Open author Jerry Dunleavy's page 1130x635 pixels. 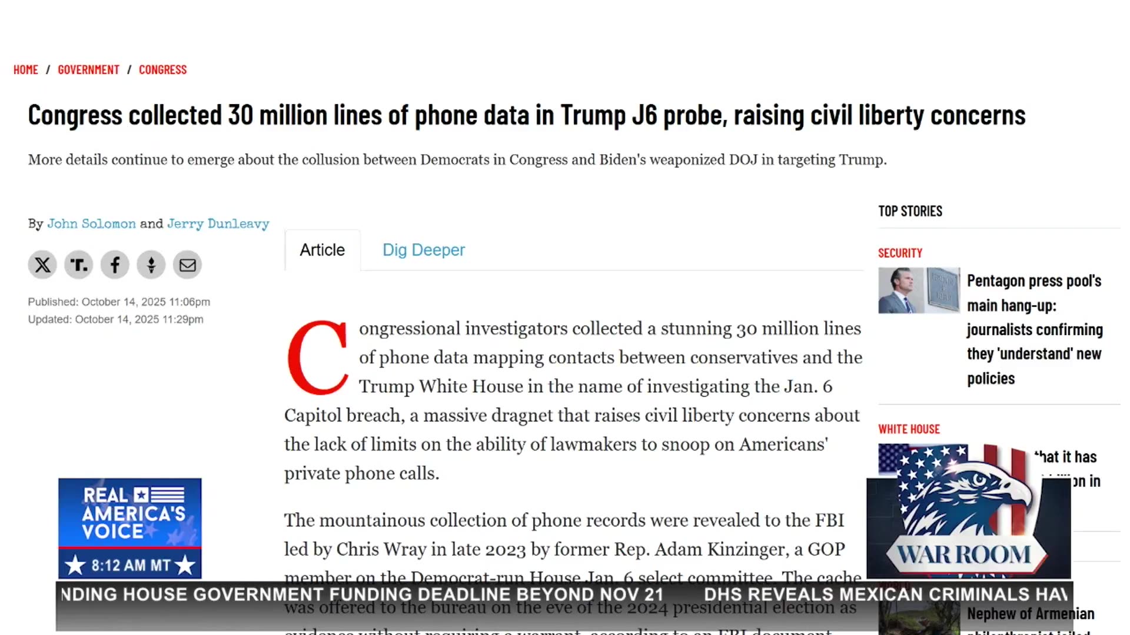[x=218, y=224]
